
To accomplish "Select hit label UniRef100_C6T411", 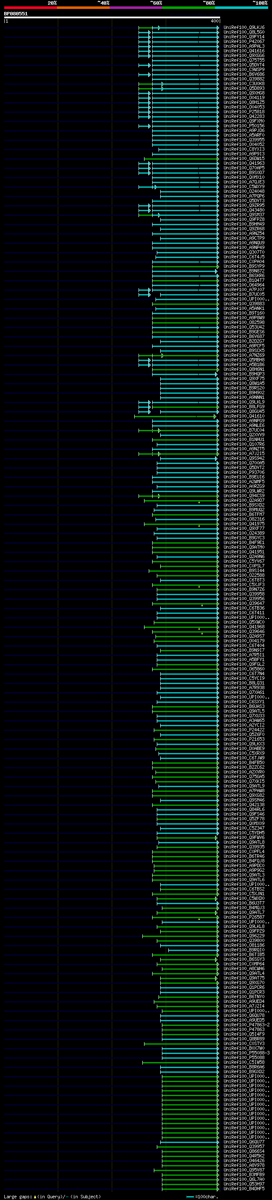I will [244, 613].
